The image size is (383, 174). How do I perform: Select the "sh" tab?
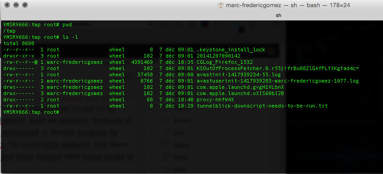(278, 16)
